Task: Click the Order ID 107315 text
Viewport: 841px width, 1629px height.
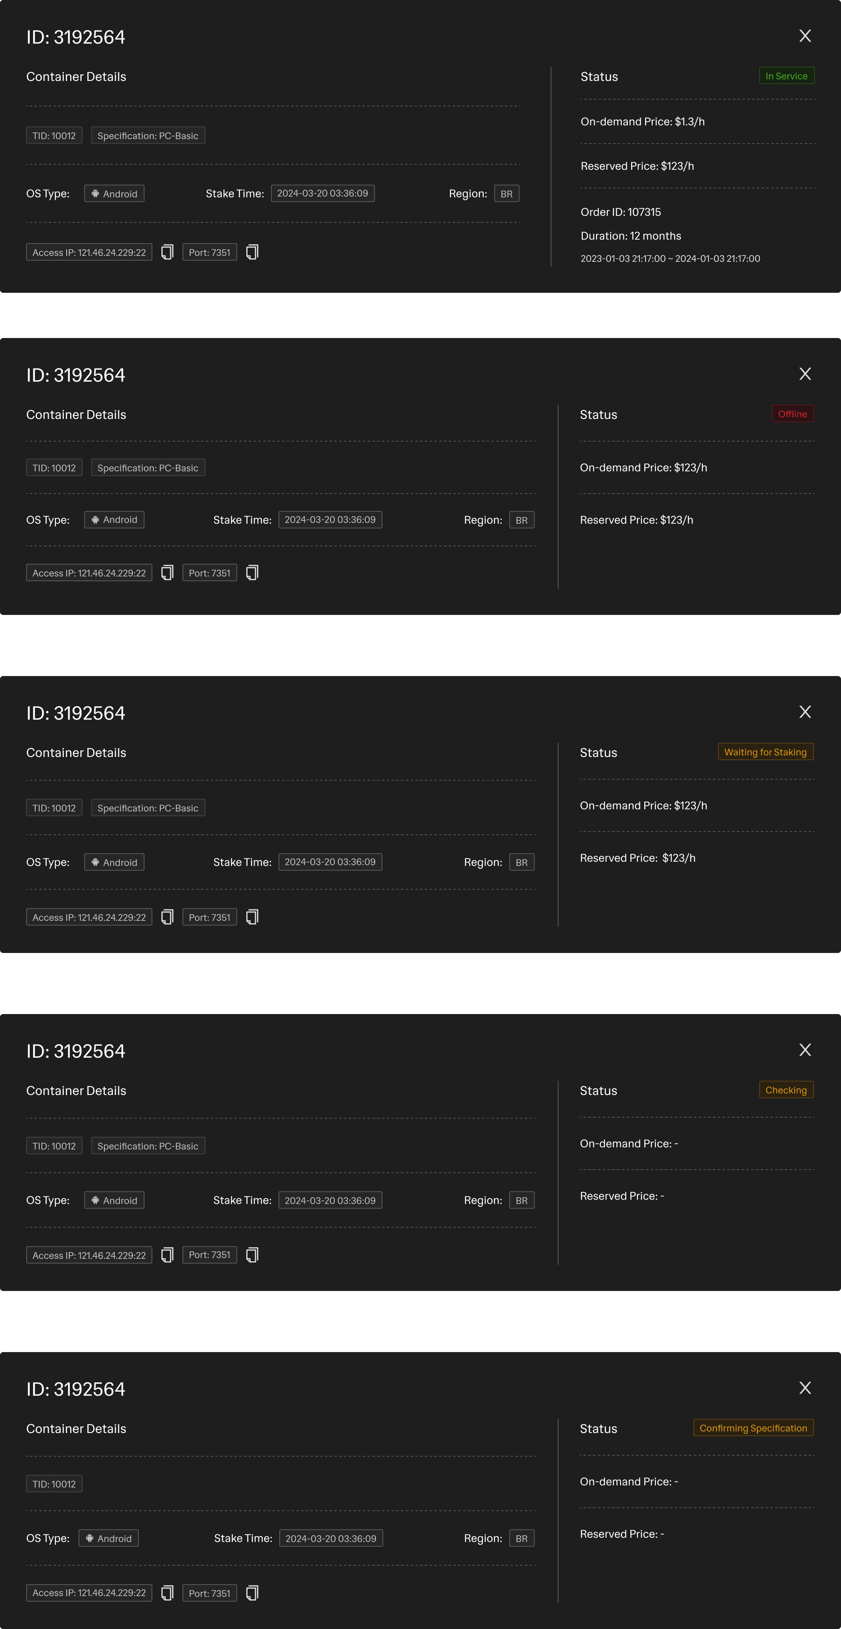Action: click(x=620, y=212)
